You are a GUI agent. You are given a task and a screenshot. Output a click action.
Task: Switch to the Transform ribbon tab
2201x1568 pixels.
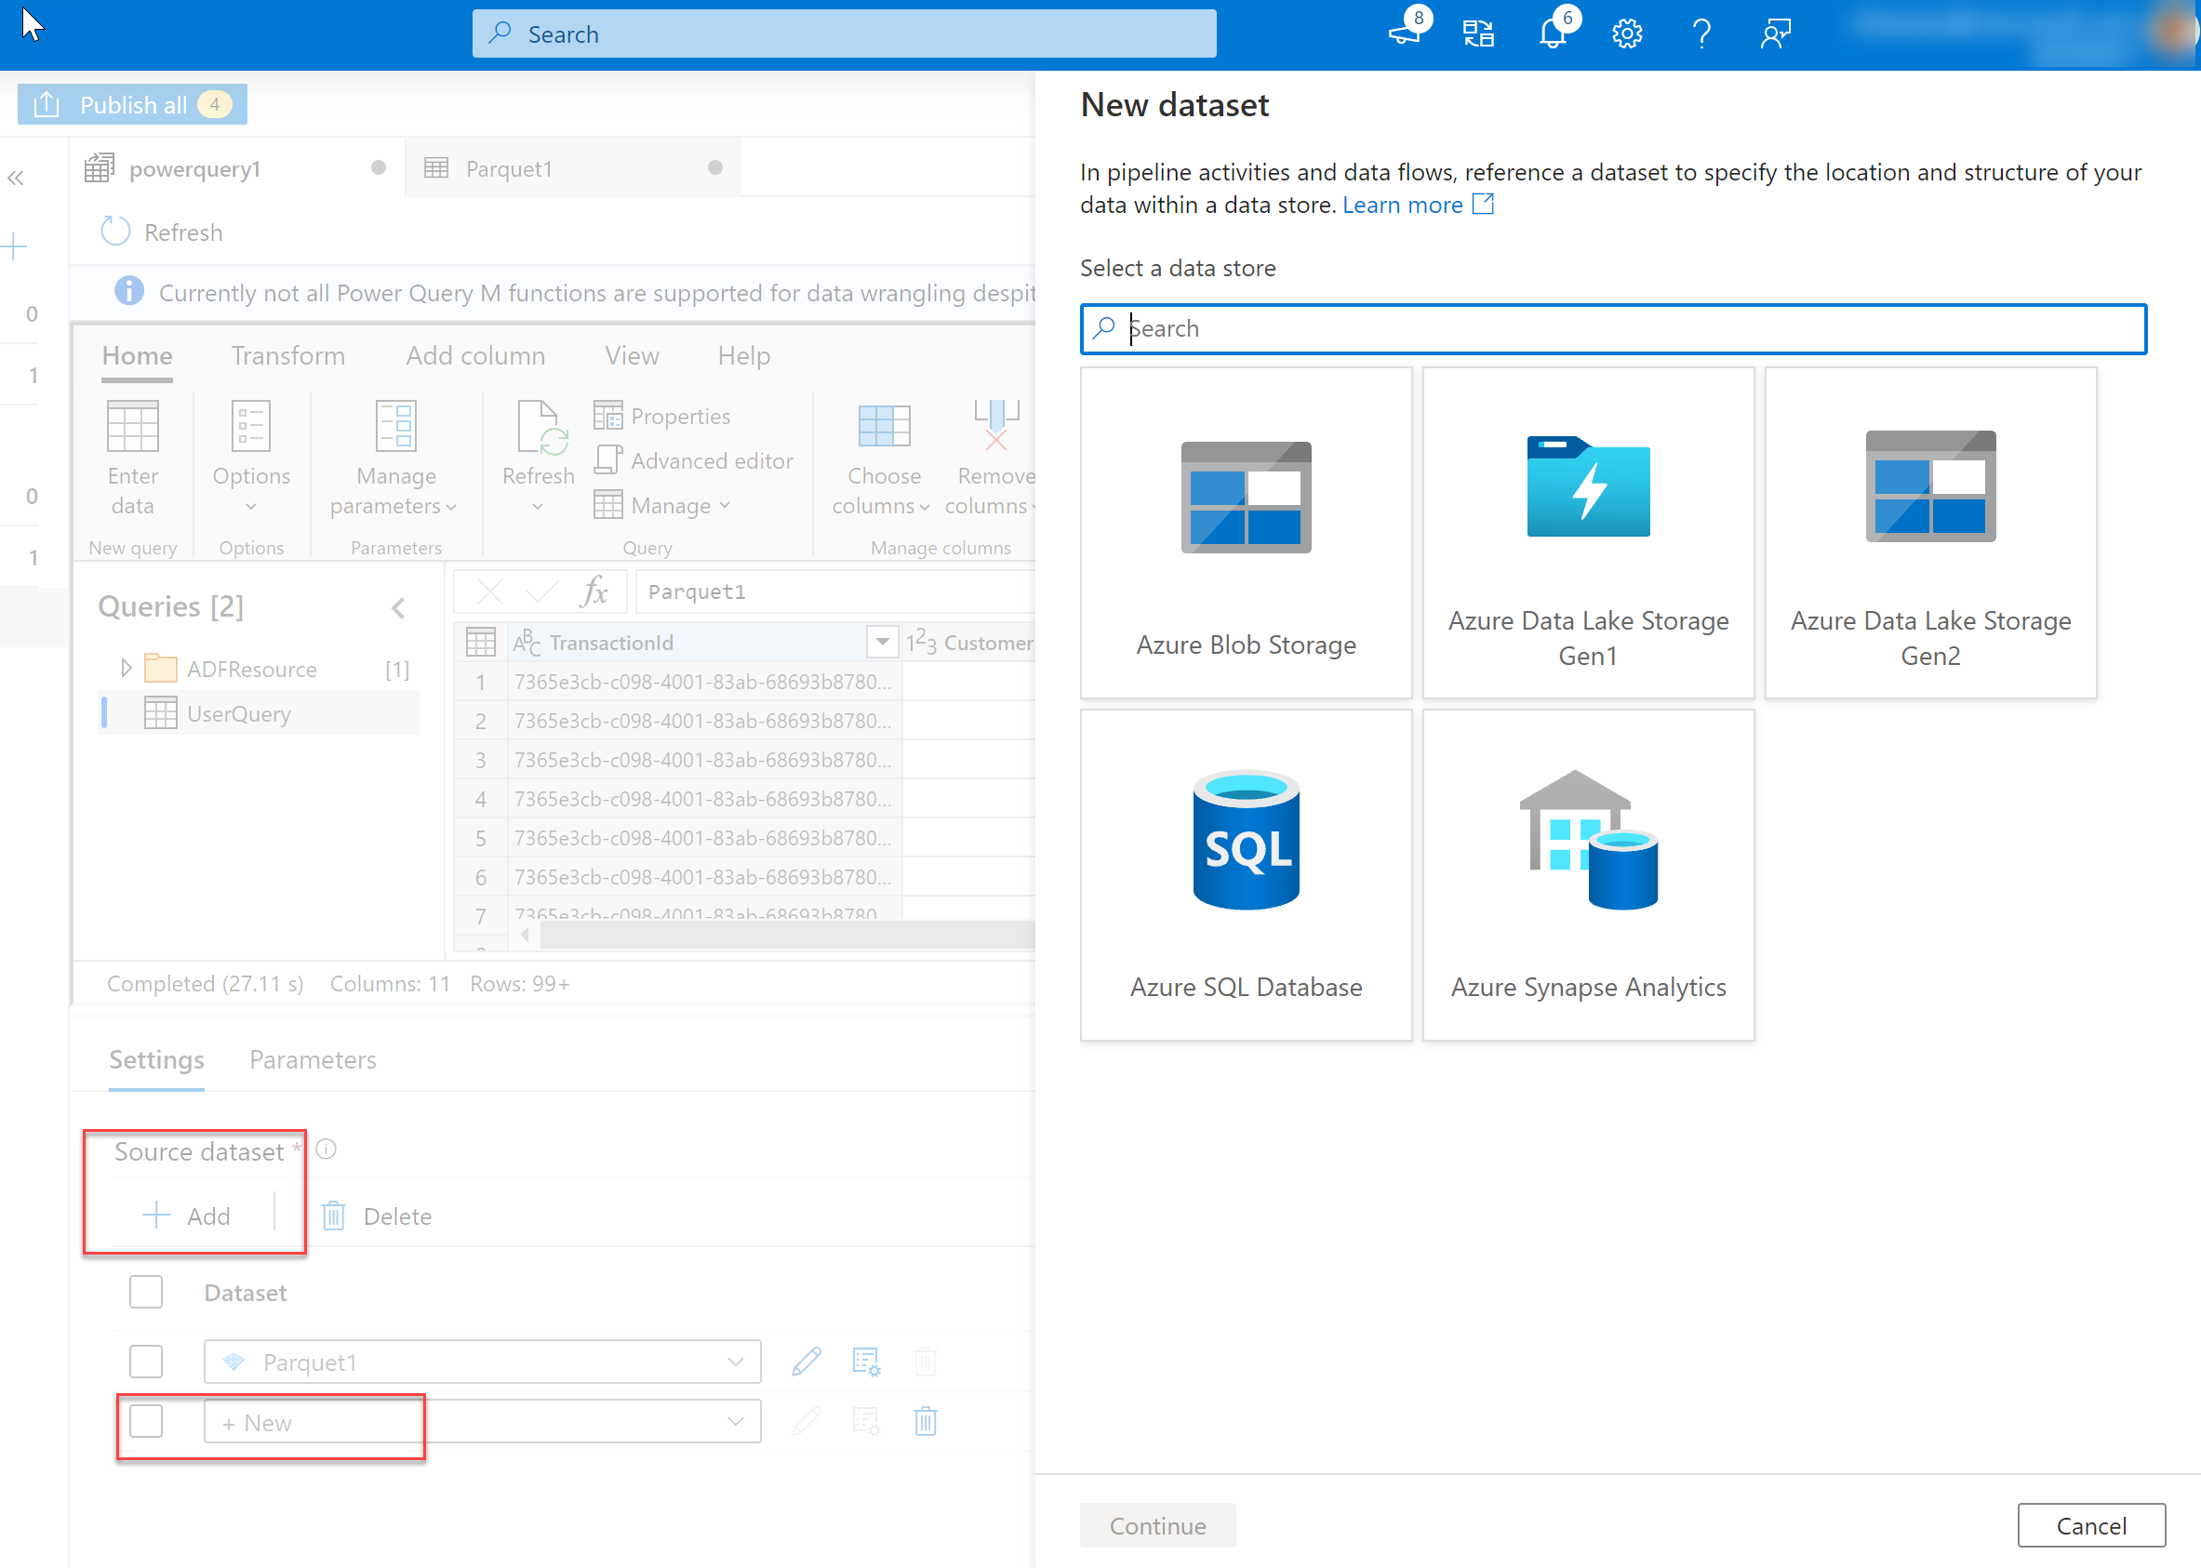[287, 355]
